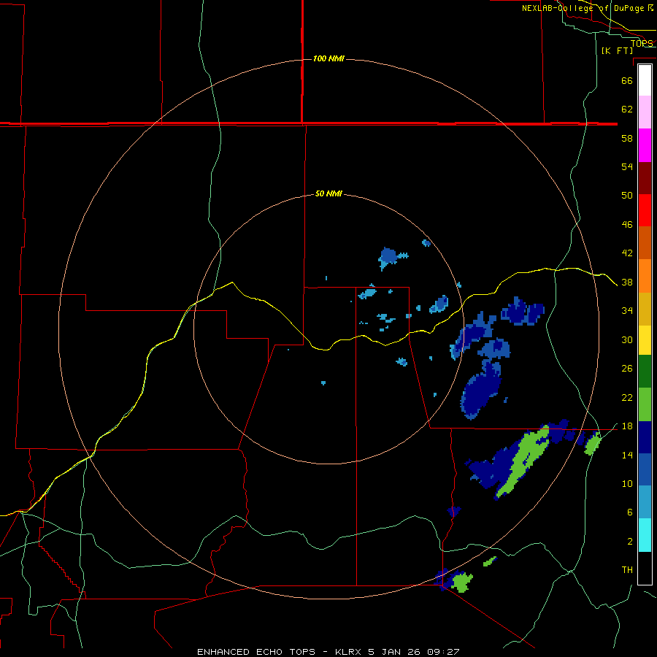Image resolution: width=657 pixels, height=657 pixels.
Task: Select the legend value 50
Action: pyautogui.click(x=627, y=196)
